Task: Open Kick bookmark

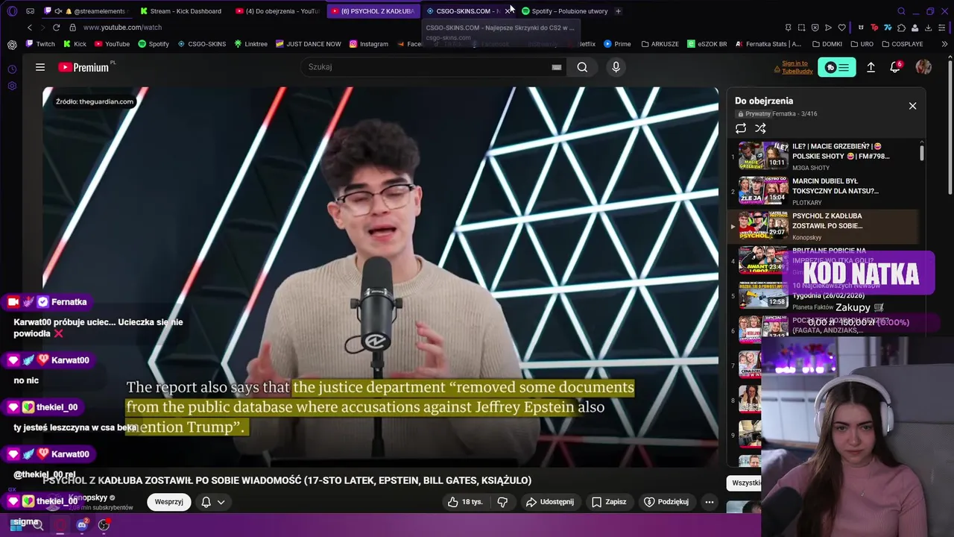Action: pyautogui.click(x=75, y=44)
